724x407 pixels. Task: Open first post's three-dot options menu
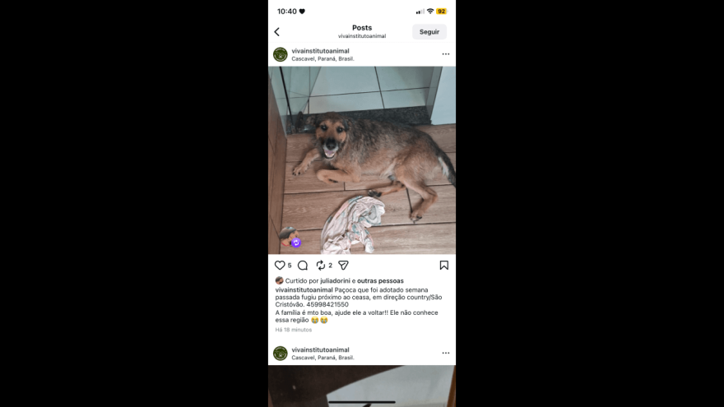click(x=446, y=54)
